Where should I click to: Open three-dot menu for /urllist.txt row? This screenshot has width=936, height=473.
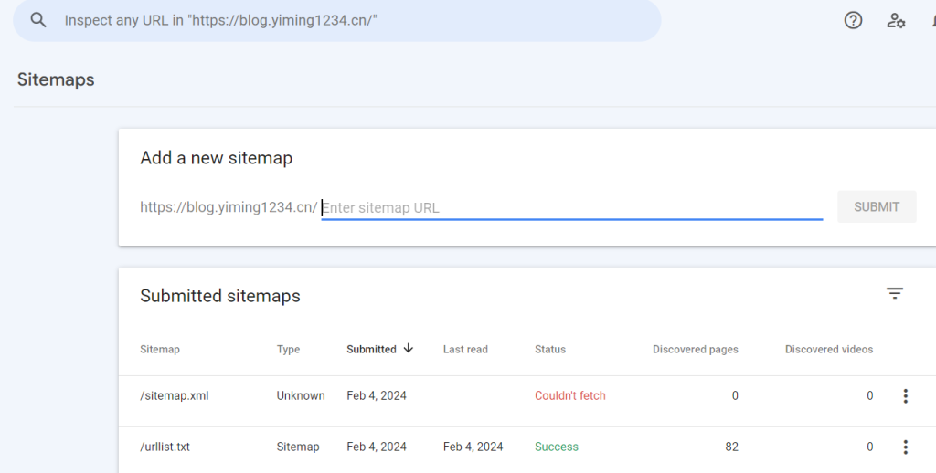pyautogui.click(x=905, y=447)
